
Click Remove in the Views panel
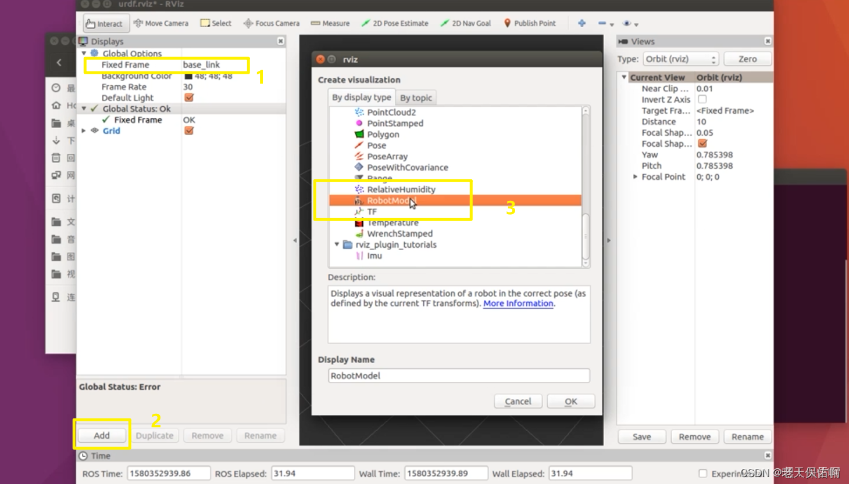point(695,437)
